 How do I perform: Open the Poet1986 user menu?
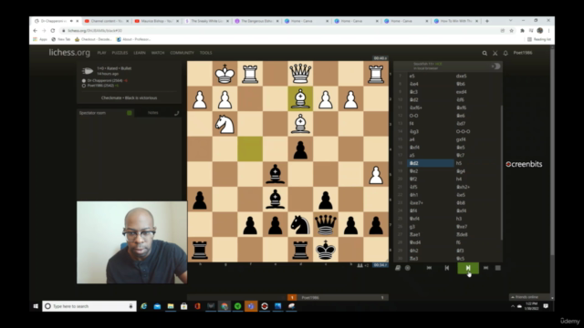[x=523, y=53]
